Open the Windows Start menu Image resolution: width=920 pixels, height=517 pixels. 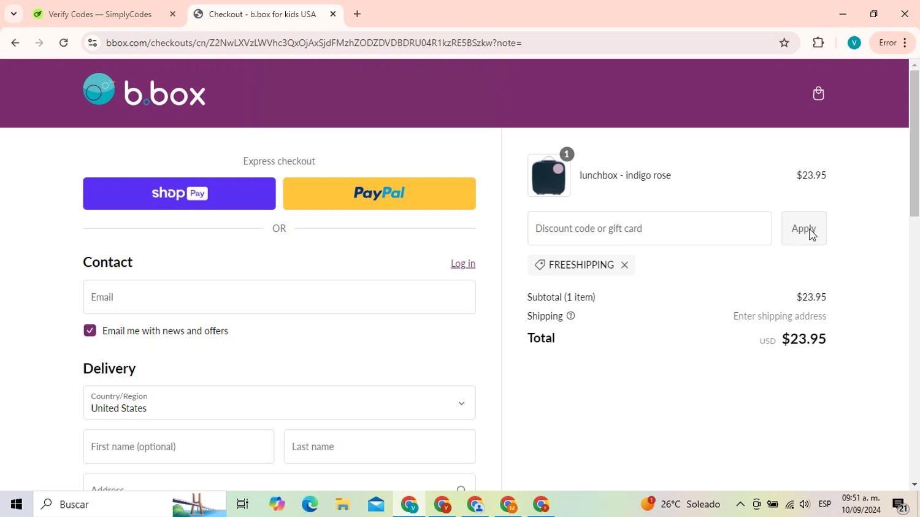[17, 504]
